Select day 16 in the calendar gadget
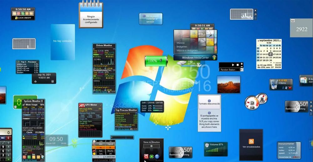Image resolution: width=313 pixels, height=162 pixels. [270, 54]
